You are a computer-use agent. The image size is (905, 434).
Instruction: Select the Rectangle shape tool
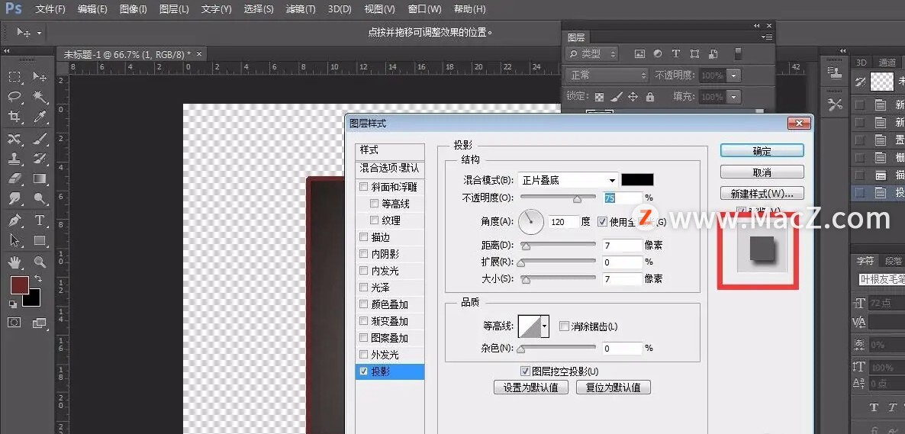[x=40, y=241]
